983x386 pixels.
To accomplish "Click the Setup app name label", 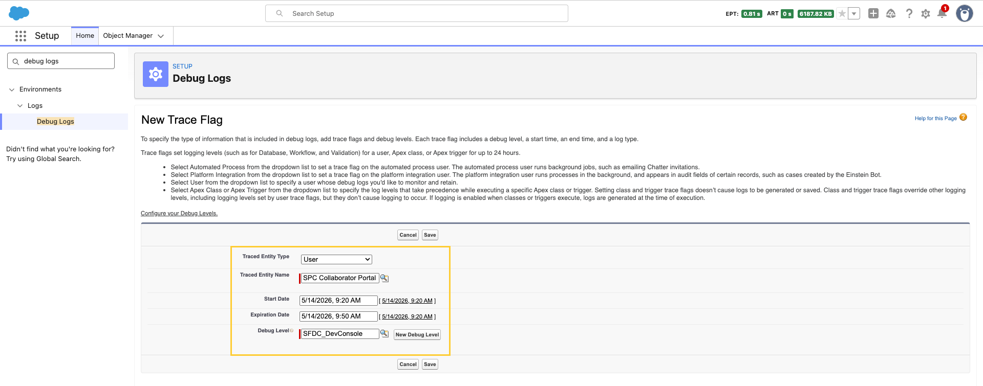I will [47, 36].
